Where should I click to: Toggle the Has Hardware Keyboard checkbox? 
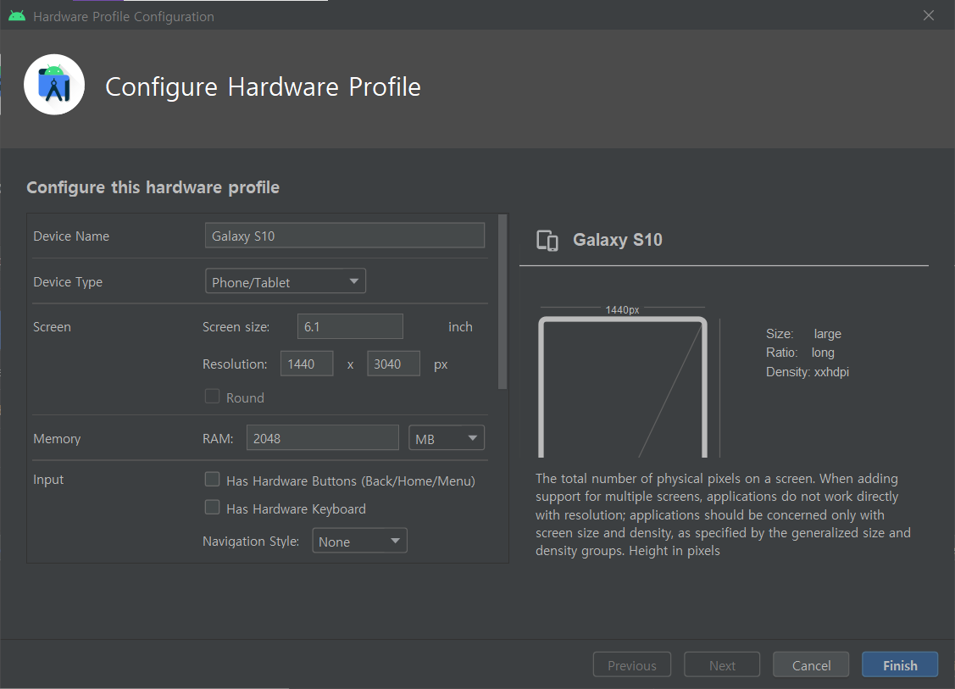212,508
